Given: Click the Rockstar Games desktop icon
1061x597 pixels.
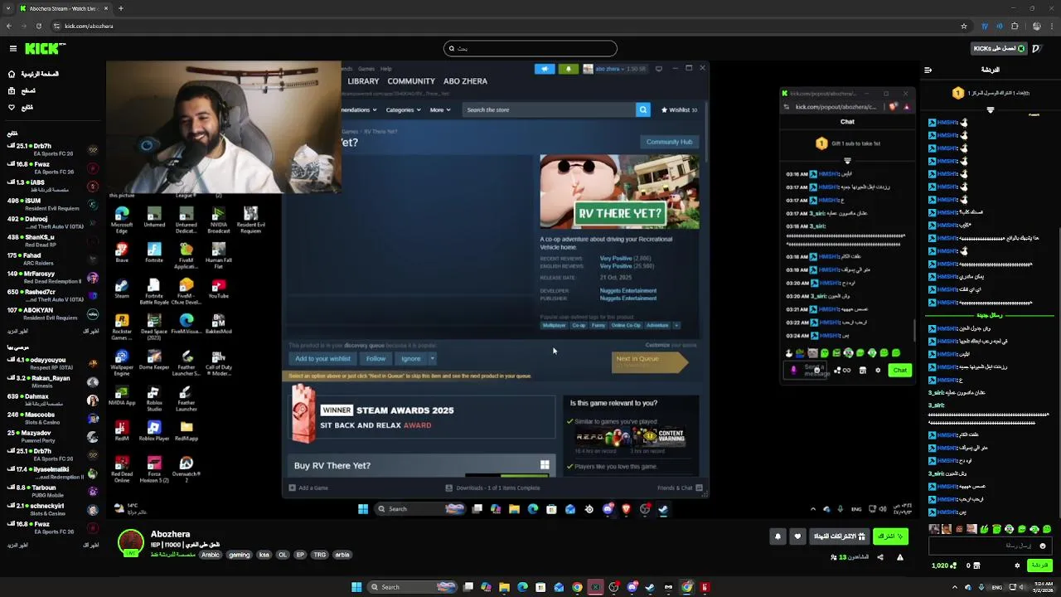Looking at the screenshot, I should pyautogui.click(x=122, y=327).
